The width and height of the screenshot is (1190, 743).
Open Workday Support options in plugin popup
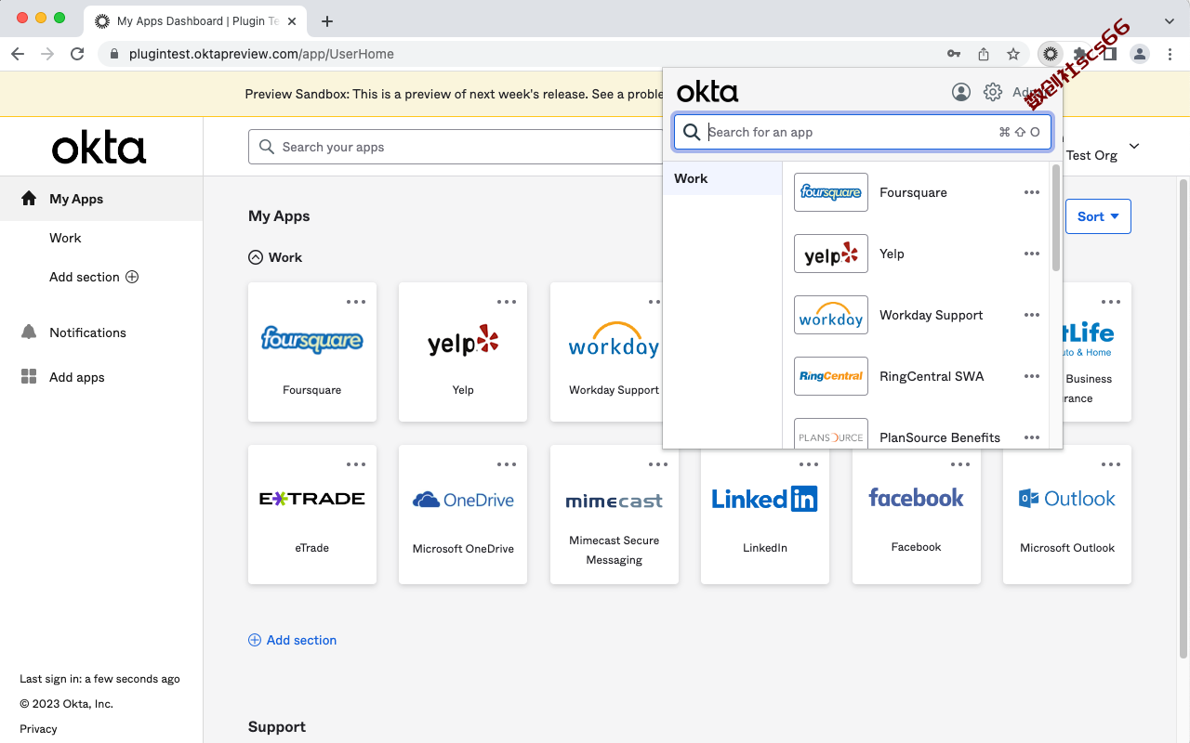coord(1032,315)
